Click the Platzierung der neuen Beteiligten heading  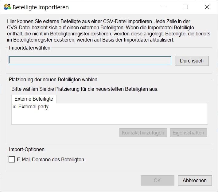(53, 79)
